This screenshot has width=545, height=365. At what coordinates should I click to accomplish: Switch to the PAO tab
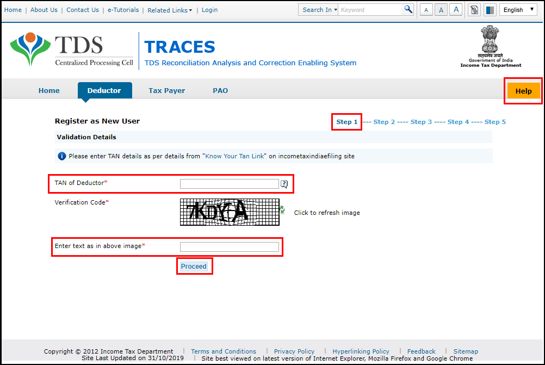point(220,90)
